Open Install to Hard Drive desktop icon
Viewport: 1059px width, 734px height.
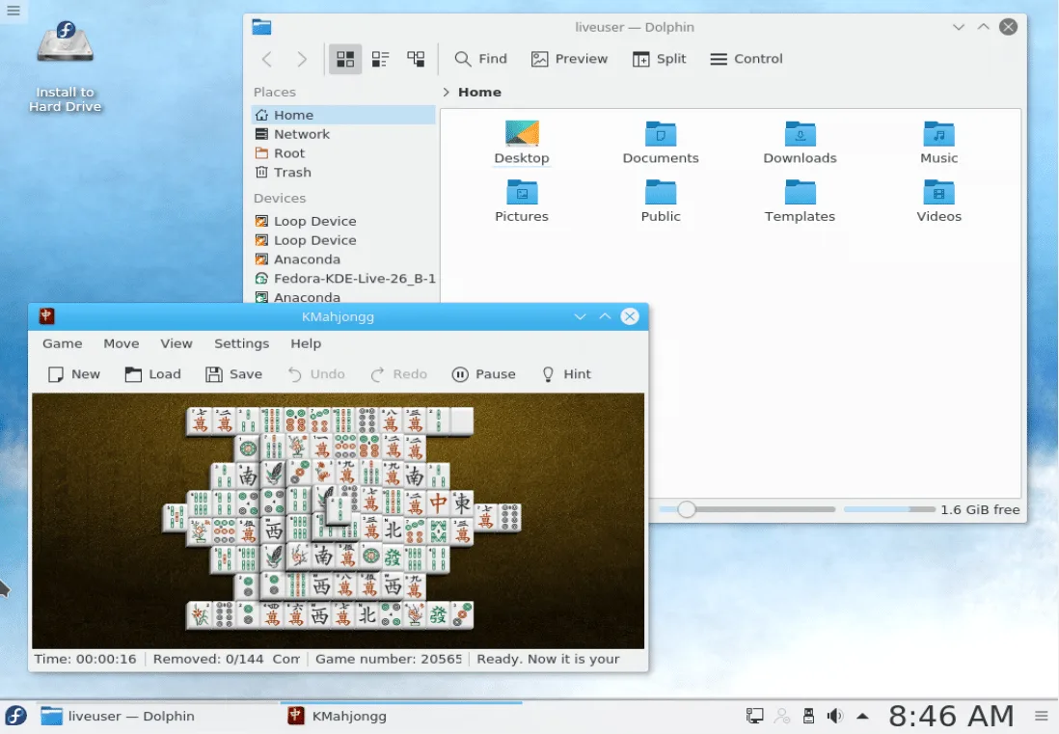65,67
